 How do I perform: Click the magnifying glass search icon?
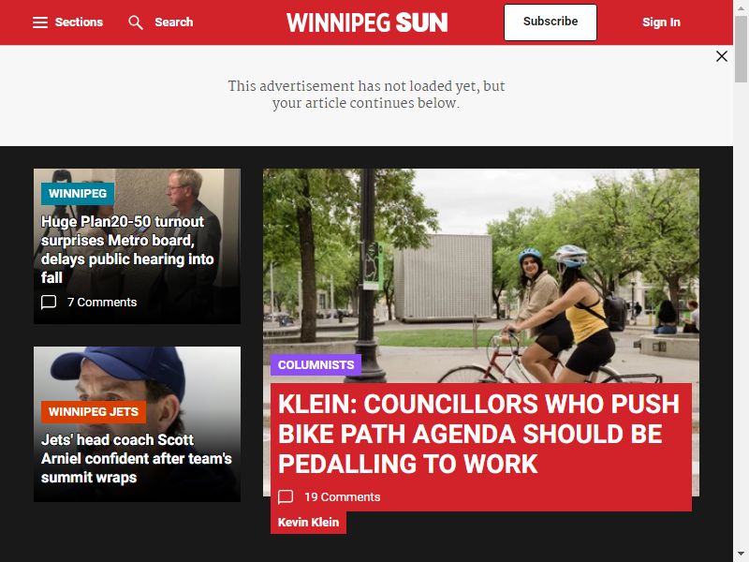pyautogui.click(x=136, y=22)
